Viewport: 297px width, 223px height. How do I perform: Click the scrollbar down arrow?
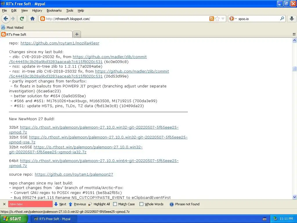294,197
